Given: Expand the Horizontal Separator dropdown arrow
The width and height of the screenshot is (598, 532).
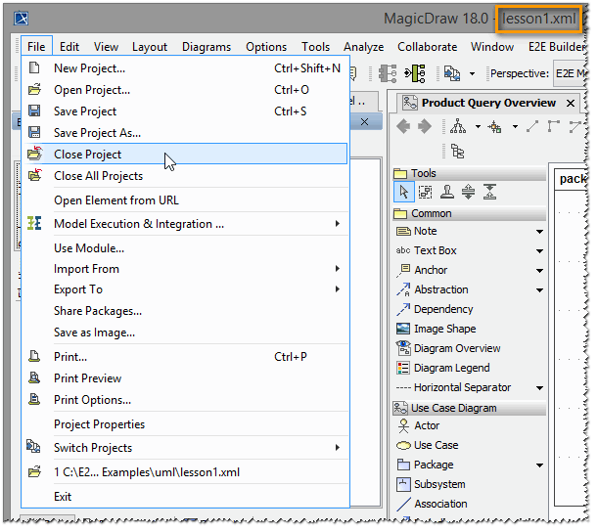Looking at the screenshot, I should [539, 388].
